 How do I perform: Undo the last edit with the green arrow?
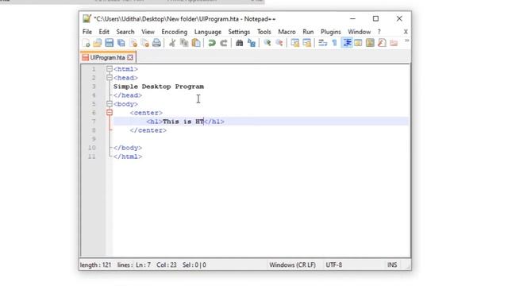[x=212, y=43]
